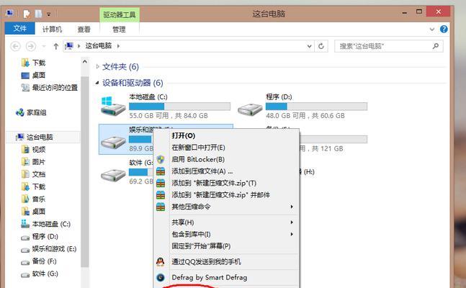Collapse the 设备和驱动器 (6) group
466x288 pixels.
pyautogui.click(x=97, y=83)
